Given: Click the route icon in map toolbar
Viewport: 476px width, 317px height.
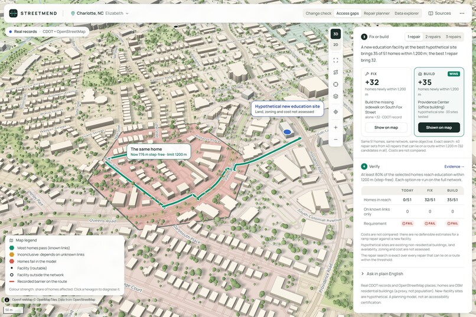Looking at the screenshot, I should (335, 72).
